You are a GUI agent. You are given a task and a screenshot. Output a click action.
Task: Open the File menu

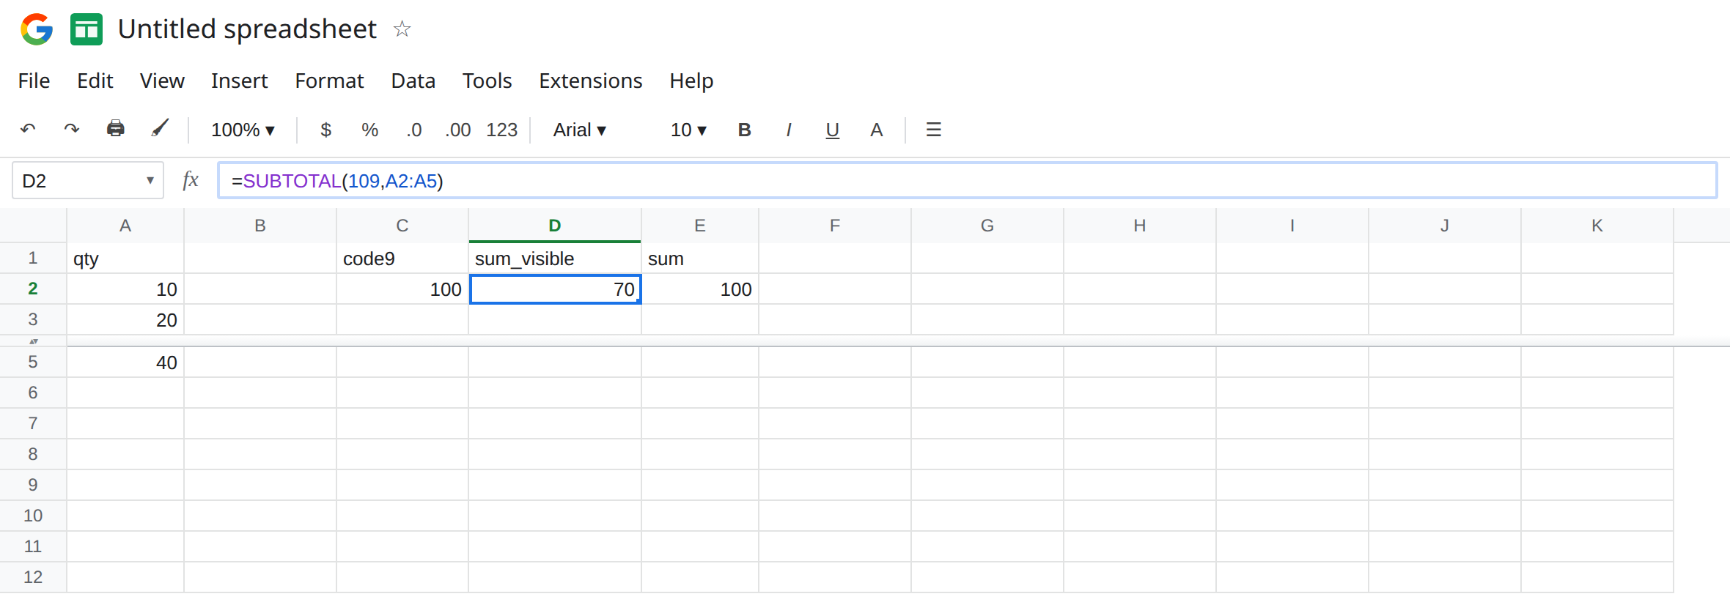34,81
